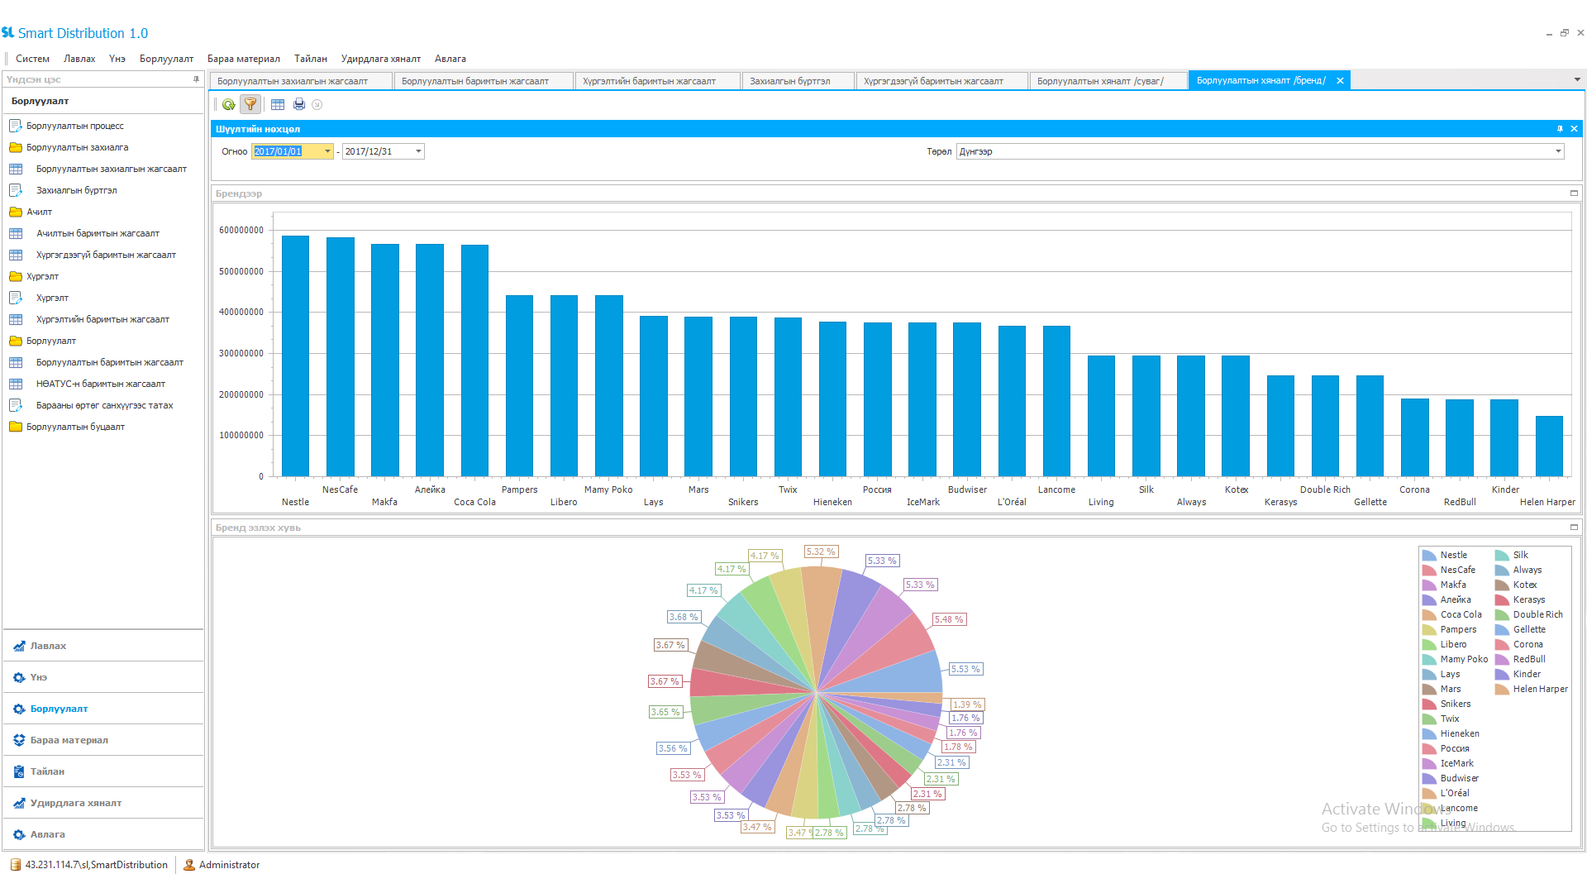
Task: Open Борлуулалтын процесс in the sidebar
Action: pyautogui.click(x=75, y=126)
